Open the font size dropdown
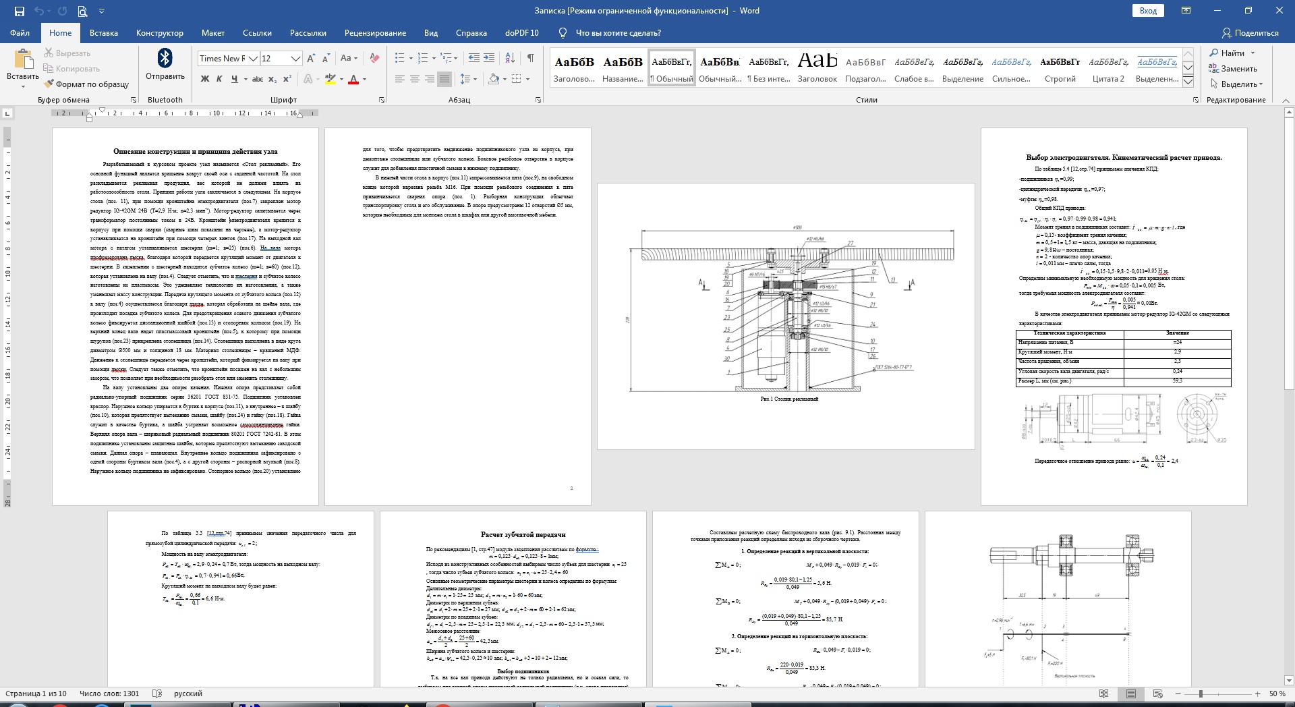The width and height of the screenshot is (1295, 707). pos(295,59)
